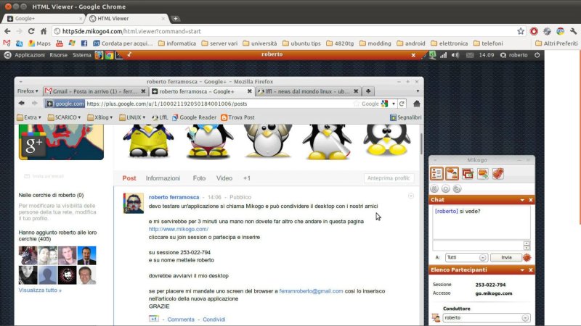
Task: Click red Opera-style extension icon in Chrome
Action: (534, 31)
